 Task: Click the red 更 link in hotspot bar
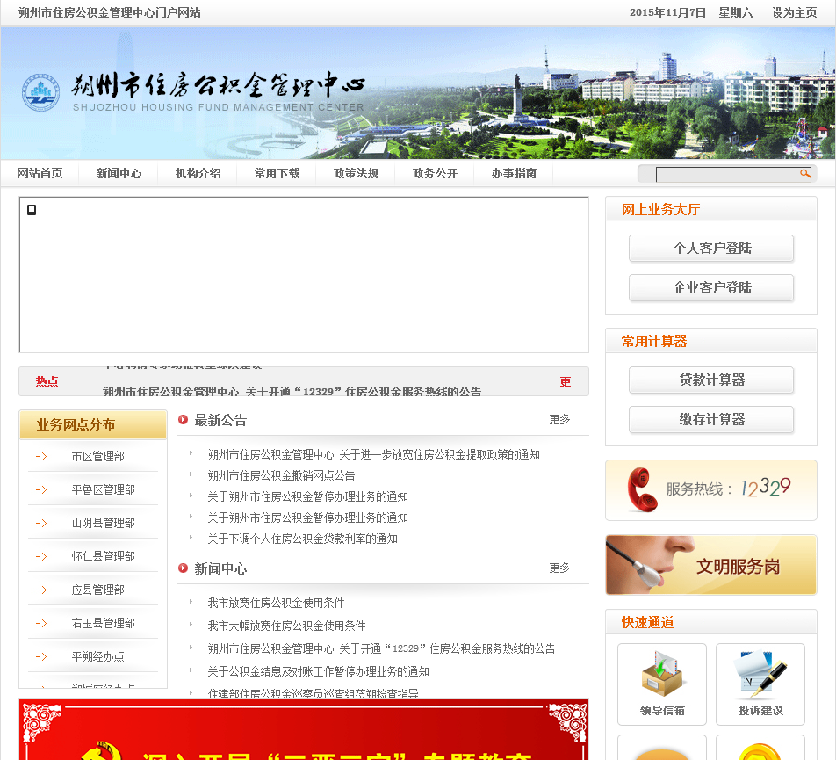coord(566,382)
